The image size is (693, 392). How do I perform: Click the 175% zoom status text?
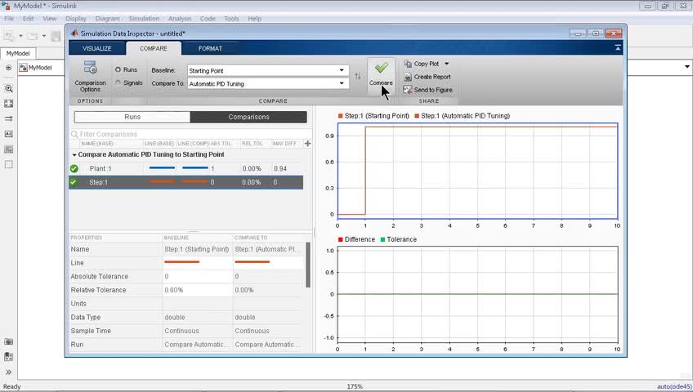point(355,387)
